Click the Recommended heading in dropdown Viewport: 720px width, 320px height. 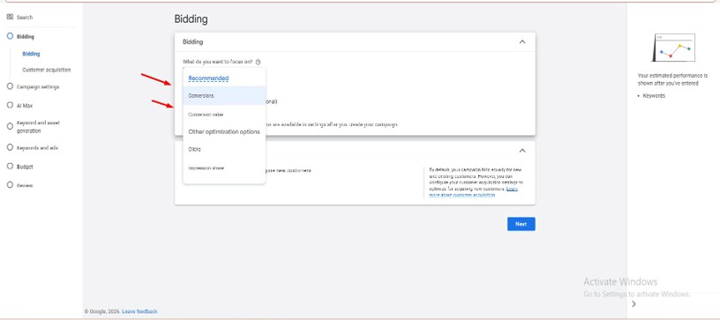[208, 78]
